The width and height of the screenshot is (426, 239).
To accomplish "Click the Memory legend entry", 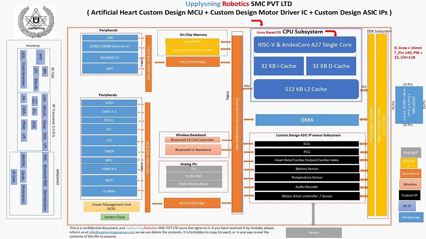I will (409, 163).
